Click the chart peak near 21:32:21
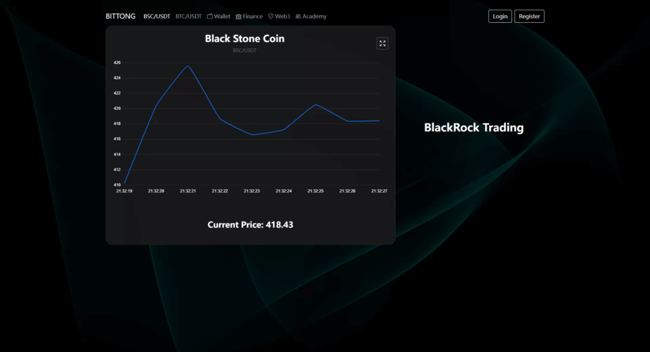The image size is (650, 352). (188, 66)
